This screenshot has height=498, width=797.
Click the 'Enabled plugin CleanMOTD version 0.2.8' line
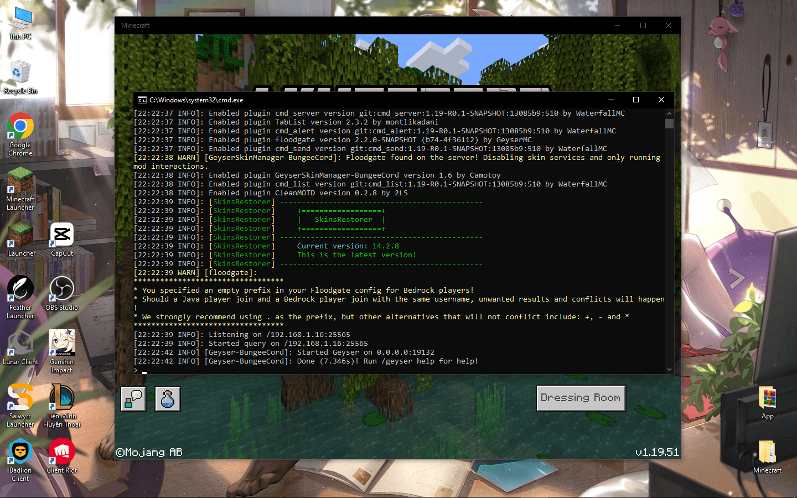pyautogui.click(x=271, y=193)
